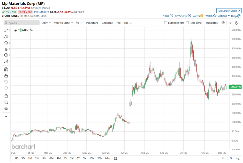
Task: Select the Max time range
Action: [x=108, y=158]
